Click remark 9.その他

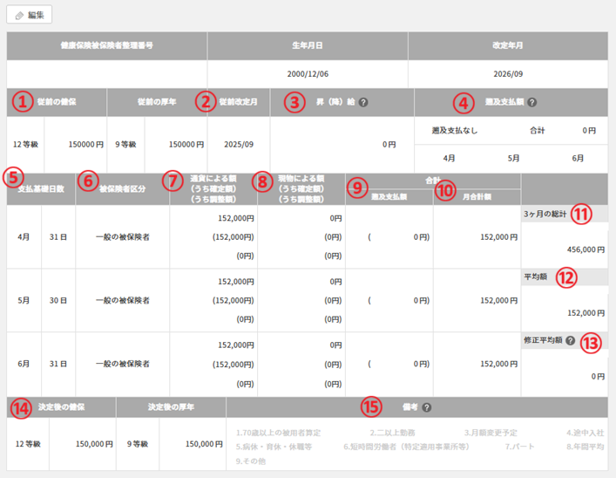251,461
